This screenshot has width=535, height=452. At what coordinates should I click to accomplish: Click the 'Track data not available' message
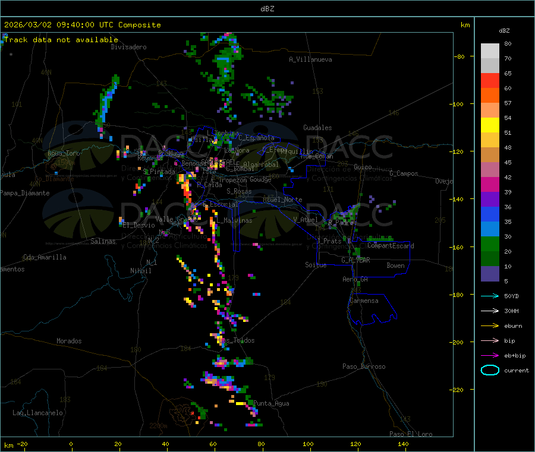pos(61,40)
